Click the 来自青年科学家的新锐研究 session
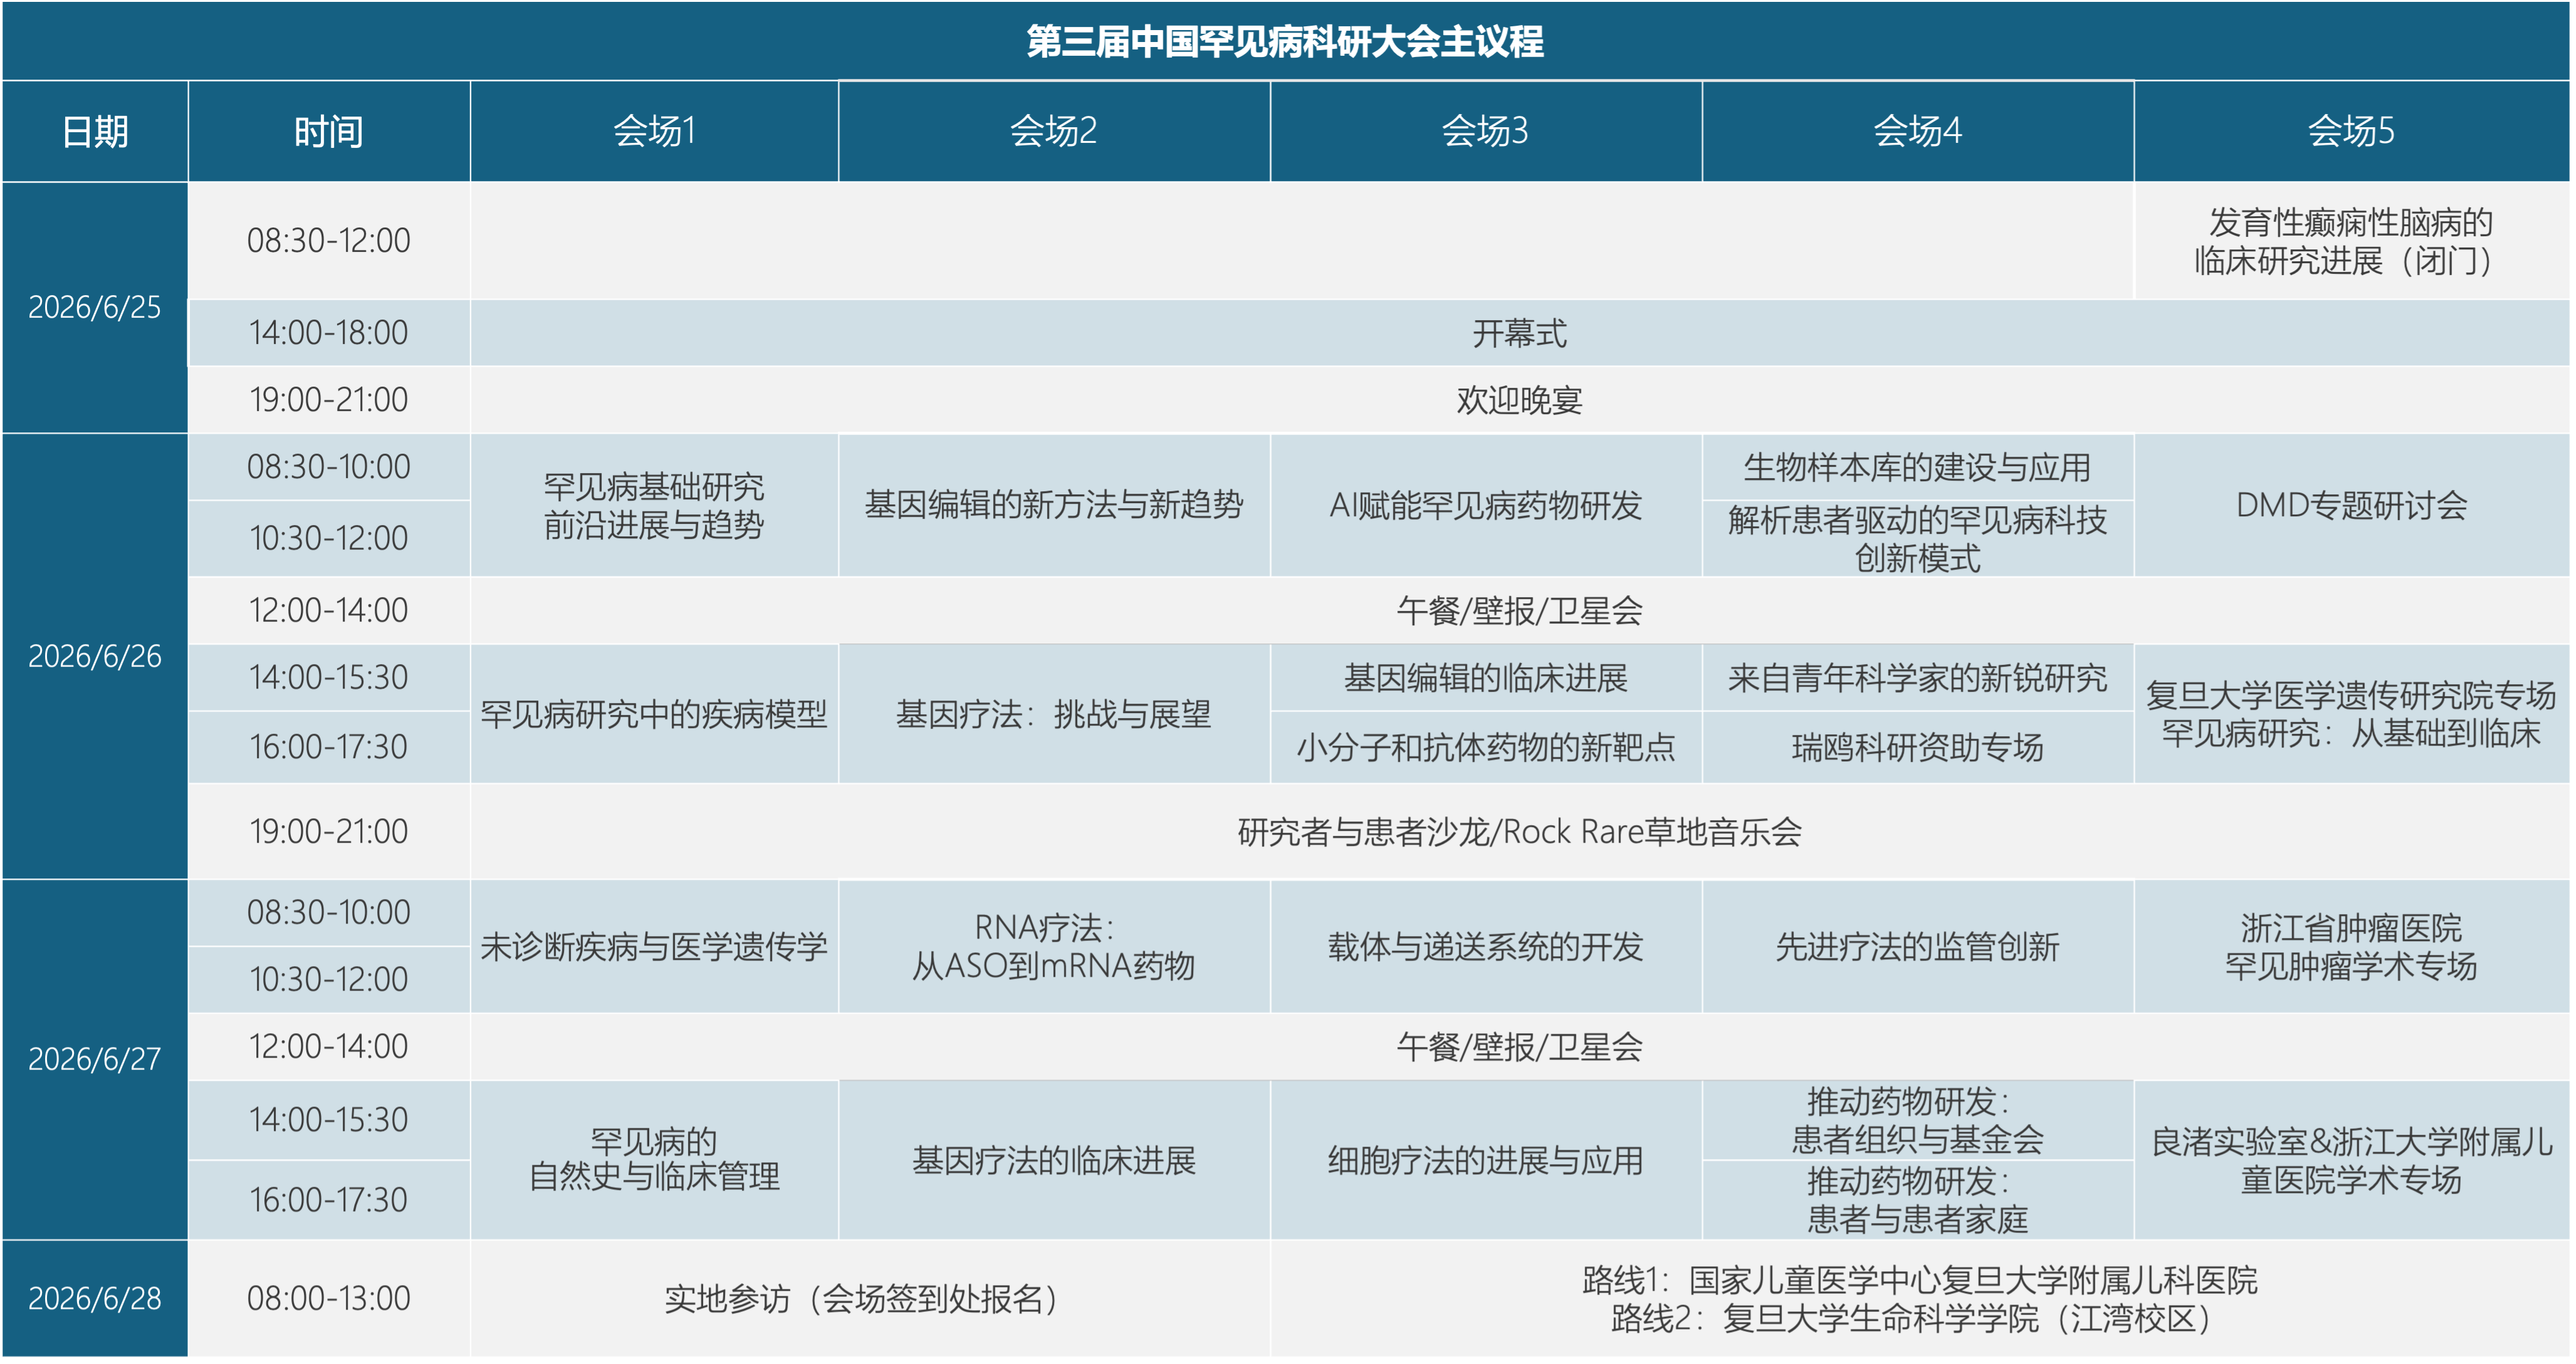The image size is (2576, 1364). pyautogui.click(x=1918, y=678)
